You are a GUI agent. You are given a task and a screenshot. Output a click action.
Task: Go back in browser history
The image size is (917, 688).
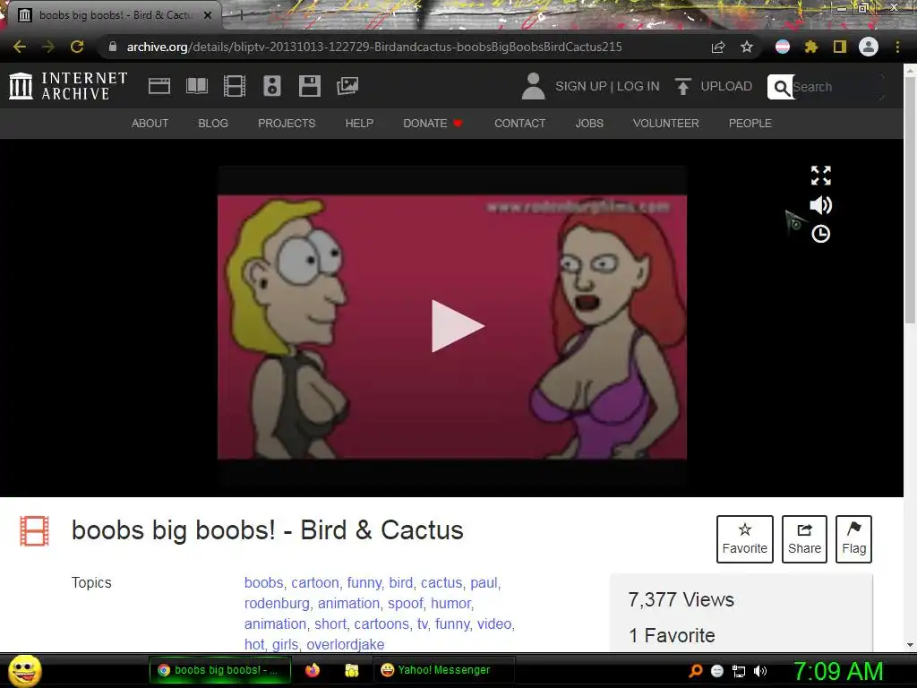(x=20, y=47)
